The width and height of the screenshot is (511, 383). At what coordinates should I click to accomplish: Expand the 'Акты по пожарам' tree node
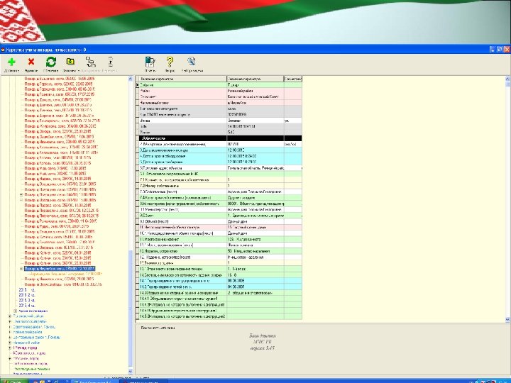15,310
